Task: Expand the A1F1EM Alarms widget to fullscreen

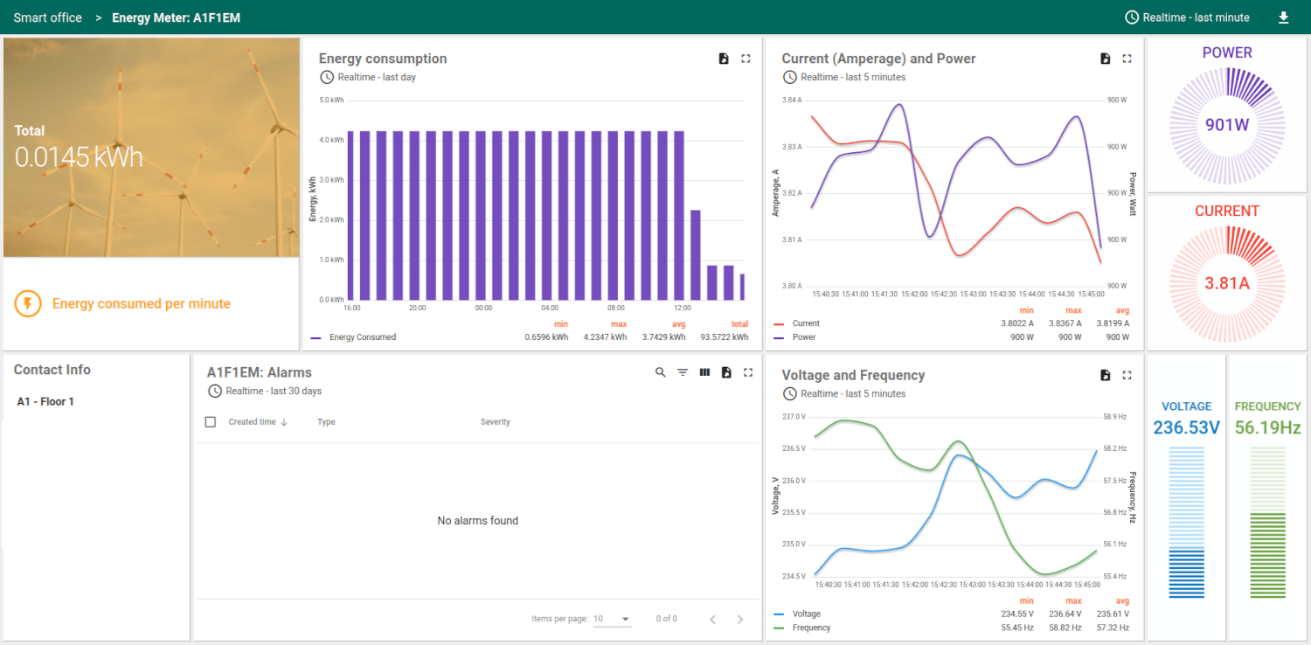Action: [748, 372]
